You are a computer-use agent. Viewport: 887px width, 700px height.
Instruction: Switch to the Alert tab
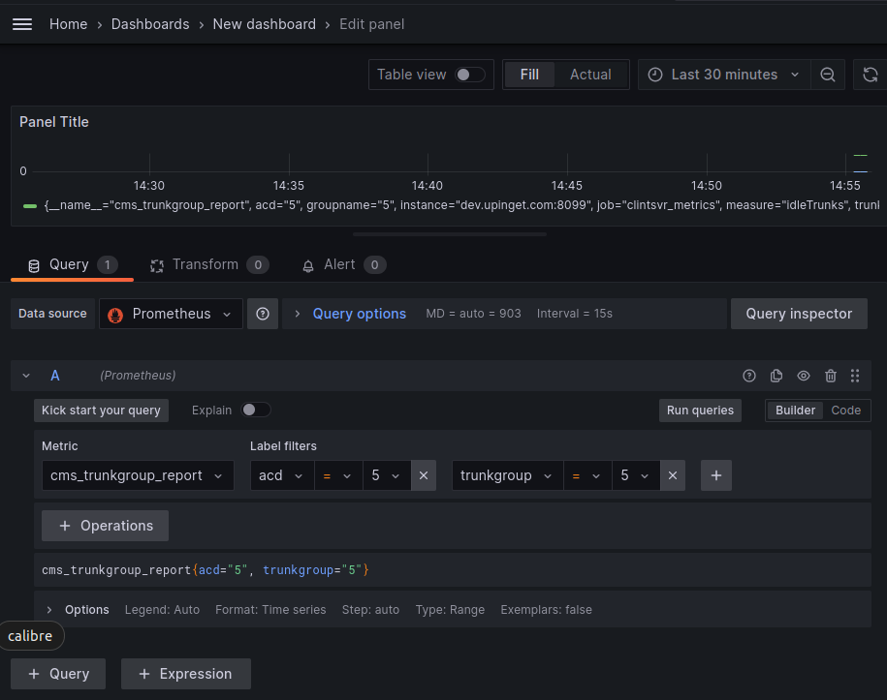point(339,264)
